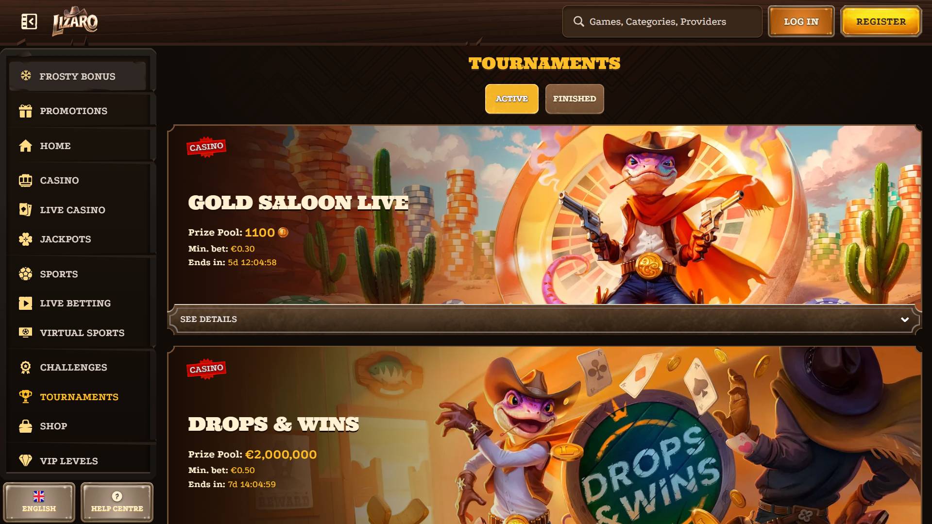
Task: Open Sports via the soccer ball icon
Action: click(25, 274)
